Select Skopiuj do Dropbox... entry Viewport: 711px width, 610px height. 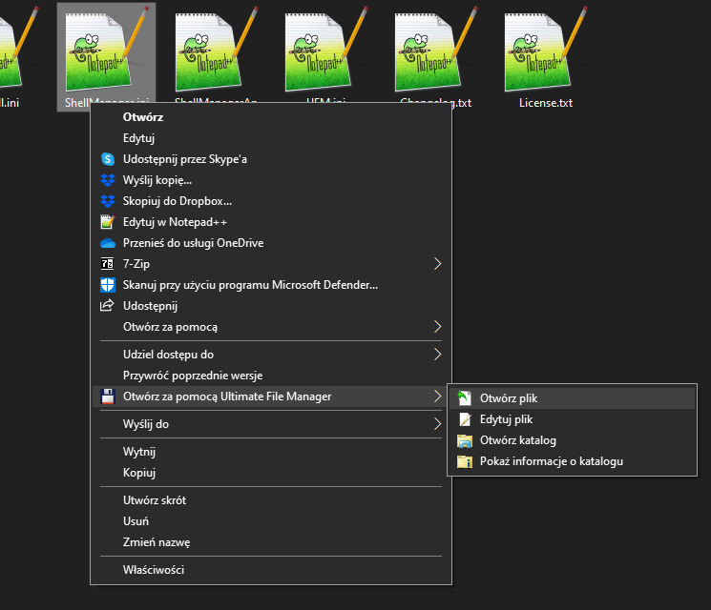(x=271, y=201)
